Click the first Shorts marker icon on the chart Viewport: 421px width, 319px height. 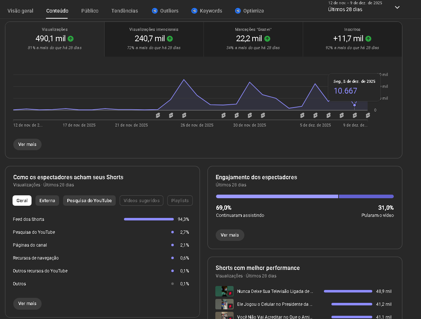click(x=158, y=115)
